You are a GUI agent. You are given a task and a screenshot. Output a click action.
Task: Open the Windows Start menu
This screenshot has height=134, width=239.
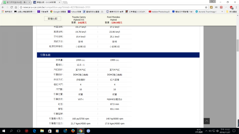point(4,131)
